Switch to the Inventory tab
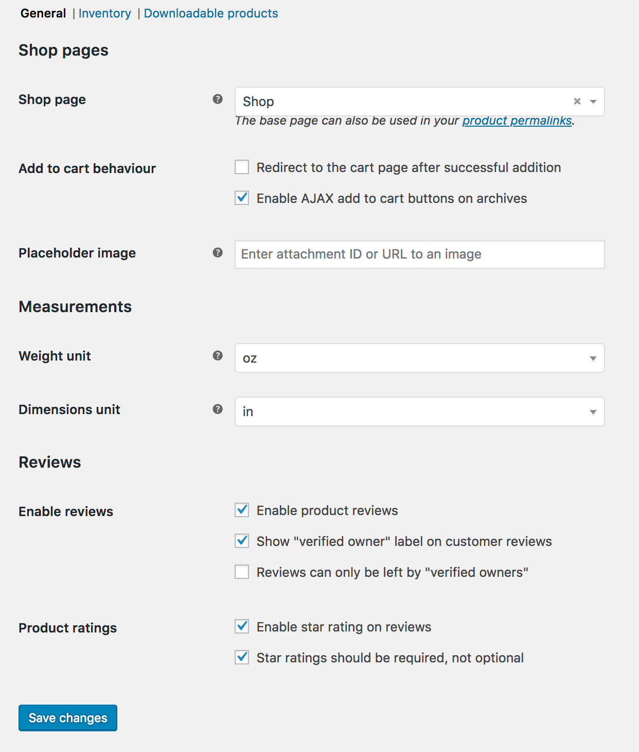Viewport: 639px width, 752px height. 104,13
